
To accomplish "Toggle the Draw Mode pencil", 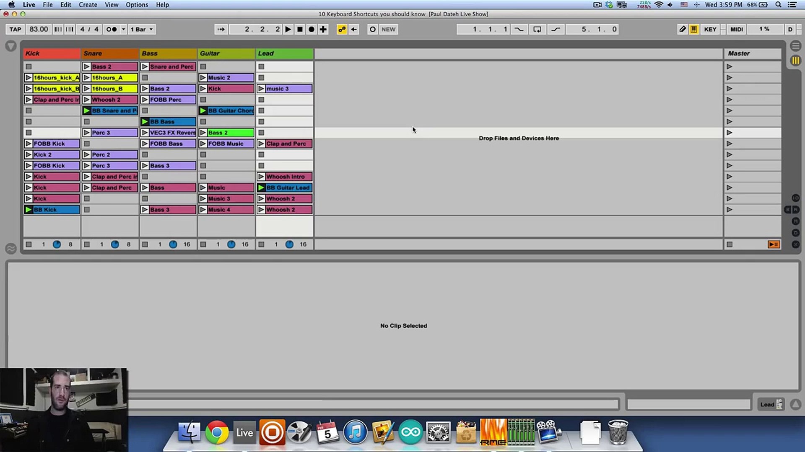I will 683,29.
